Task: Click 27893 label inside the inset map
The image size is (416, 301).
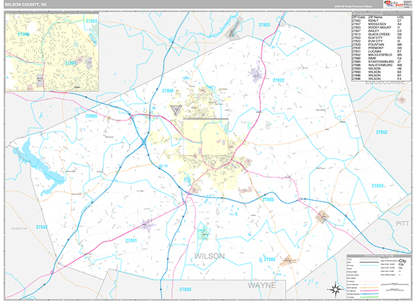Action: (71, 63)
